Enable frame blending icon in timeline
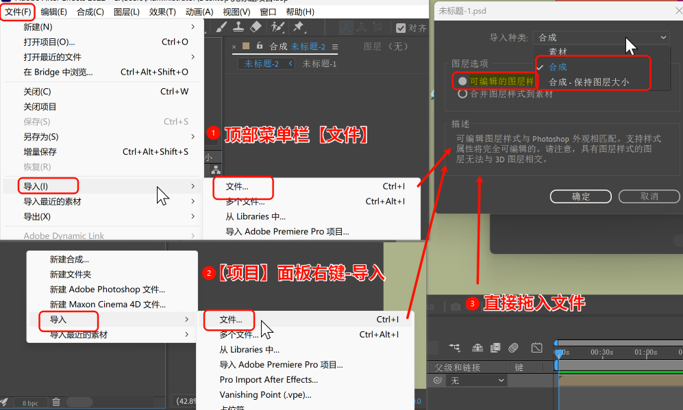 tap(495, 347)
